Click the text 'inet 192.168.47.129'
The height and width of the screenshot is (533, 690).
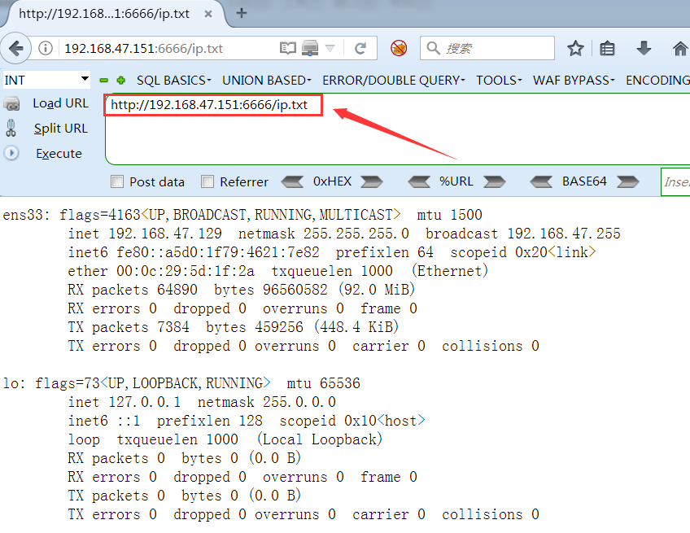145,234
